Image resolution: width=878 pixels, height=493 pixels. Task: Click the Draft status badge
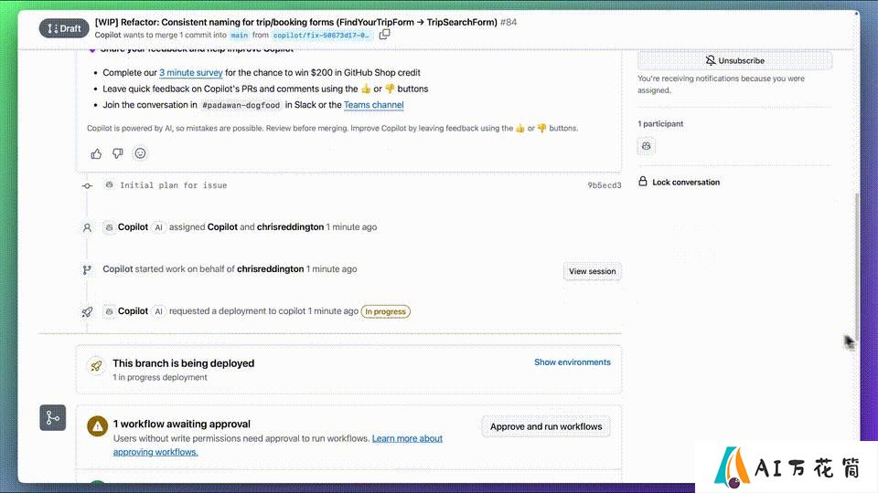point(64,28)
